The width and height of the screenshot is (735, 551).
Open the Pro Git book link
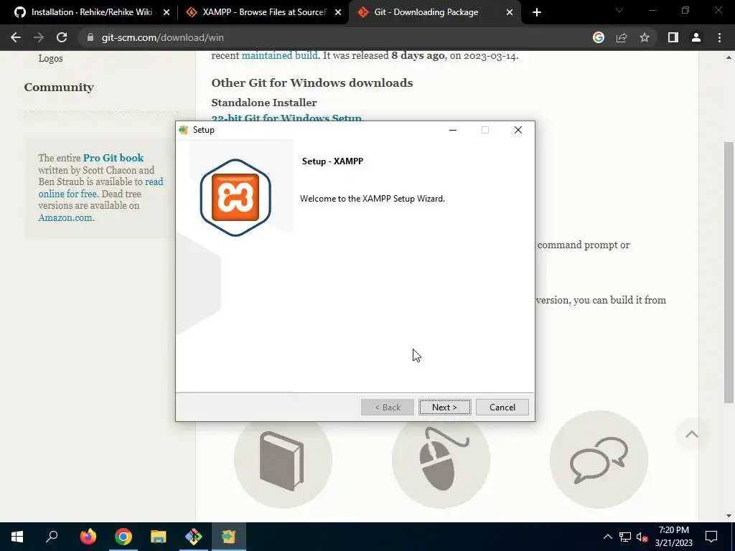point(113,158)
